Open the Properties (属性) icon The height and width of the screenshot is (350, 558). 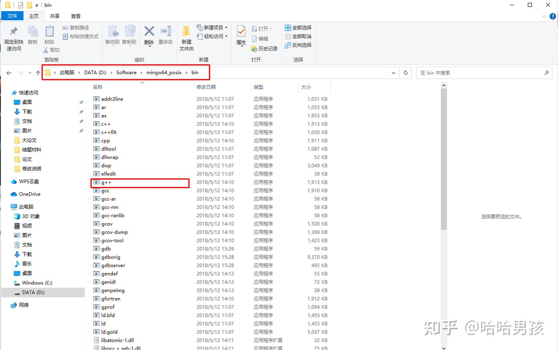241,37
